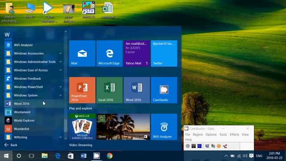The image size is (286, 161).
Task: Click the CamStudio red shortcut icon
Action: [225, 146]
